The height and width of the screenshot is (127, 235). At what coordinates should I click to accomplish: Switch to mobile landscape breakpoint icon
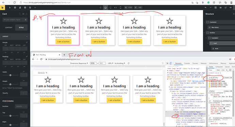(115, 8)
